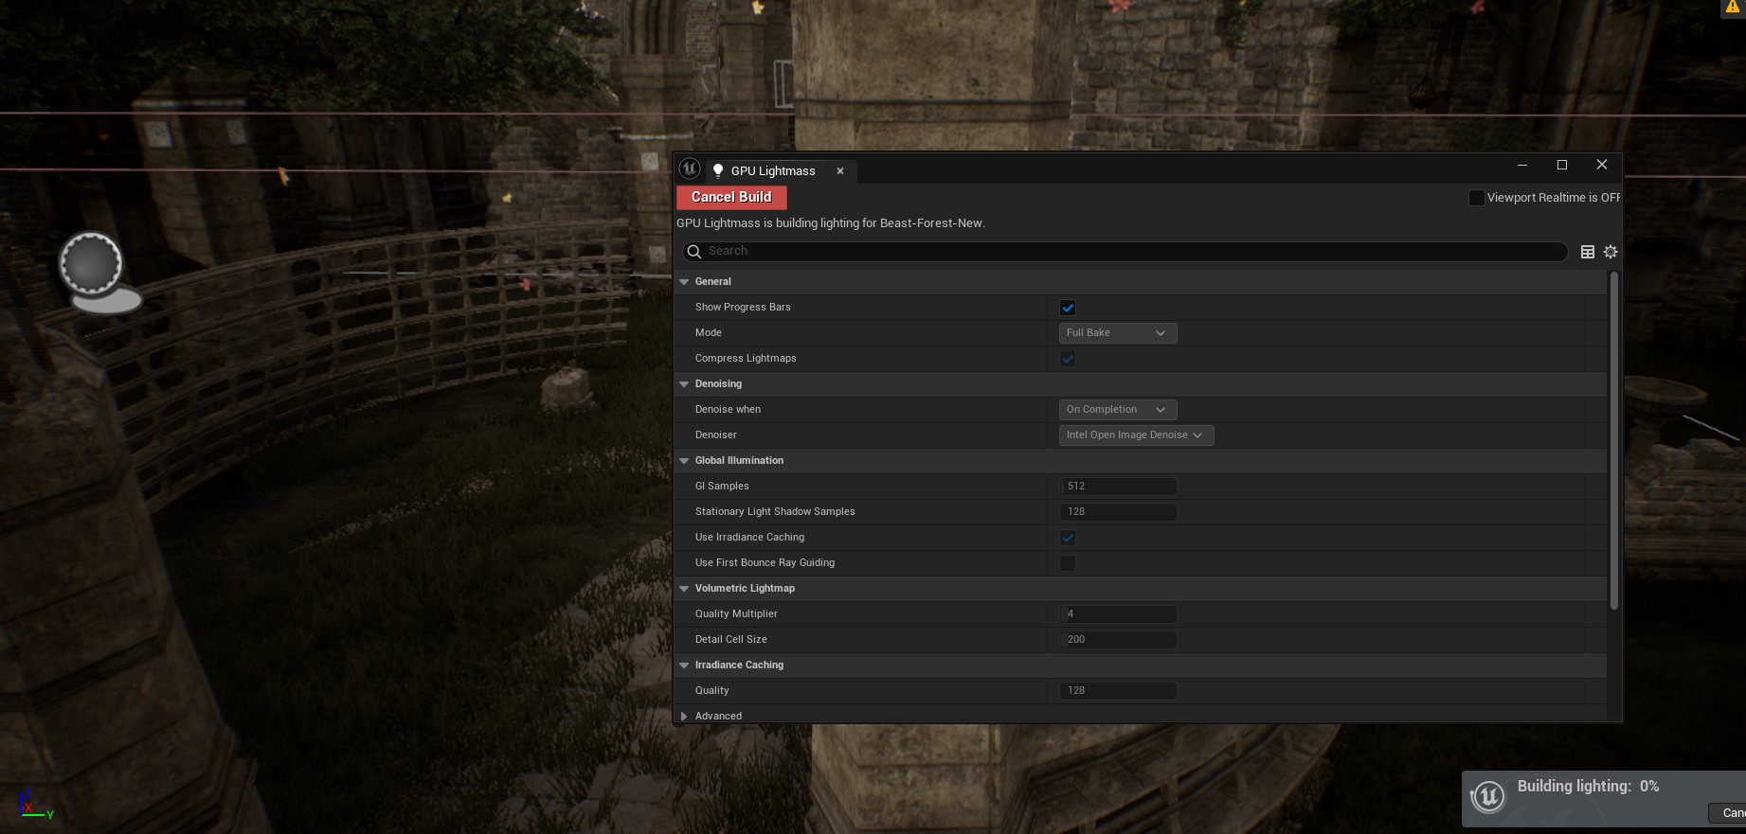Click the settings search field
1746x834 pixels.
tap(1125, 251)
